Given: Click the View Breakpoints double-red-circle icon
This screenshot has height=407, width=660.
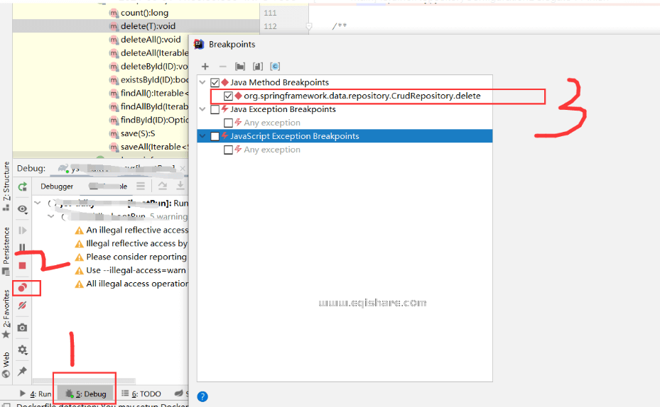Looking at the screenshot, I should 23,288.
